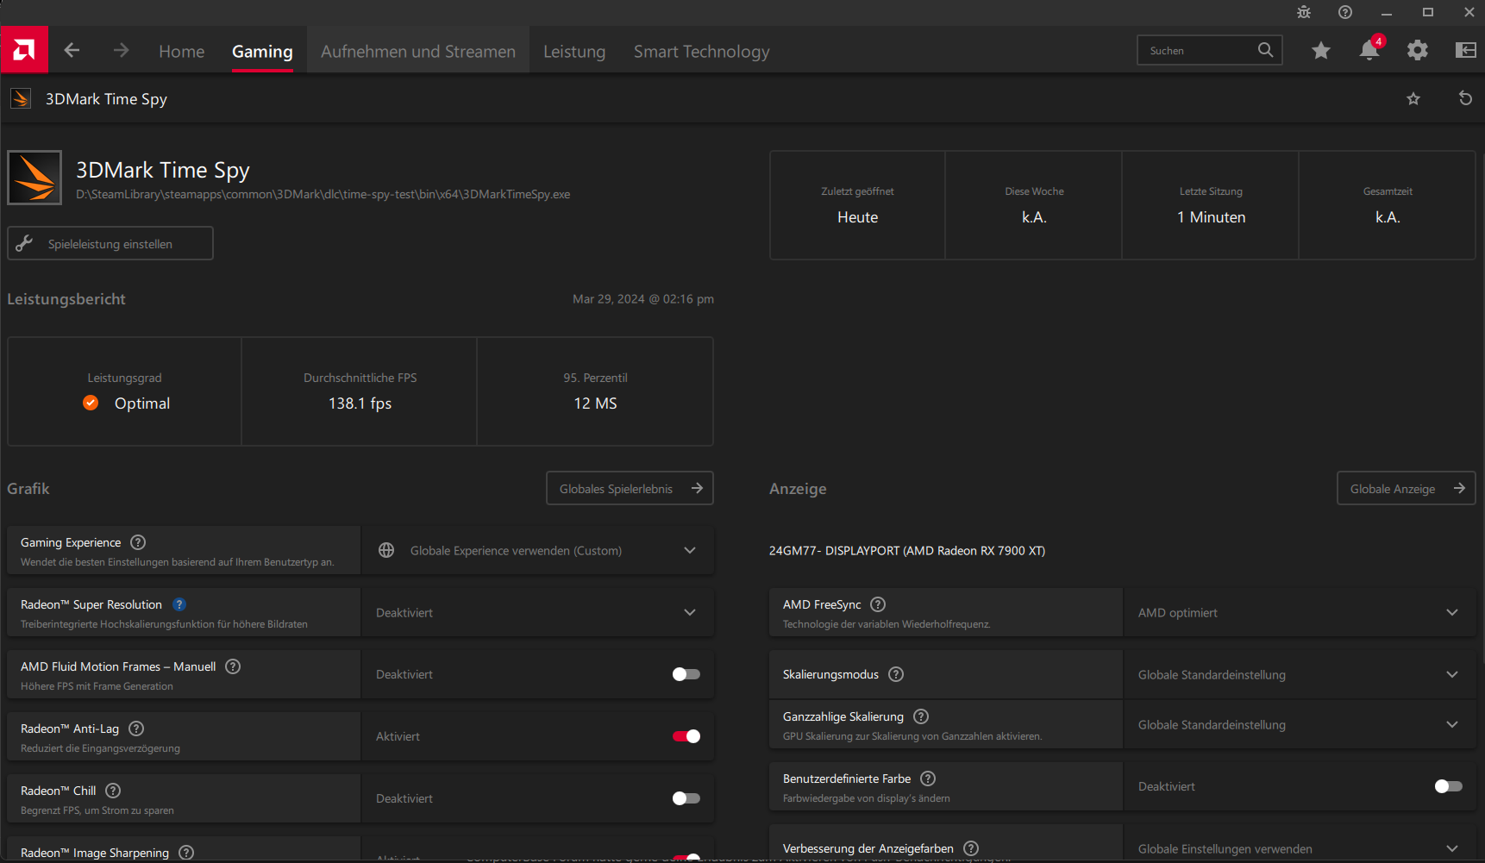
Task: Open the help question mark in title bar
Action: point(1345,12)
